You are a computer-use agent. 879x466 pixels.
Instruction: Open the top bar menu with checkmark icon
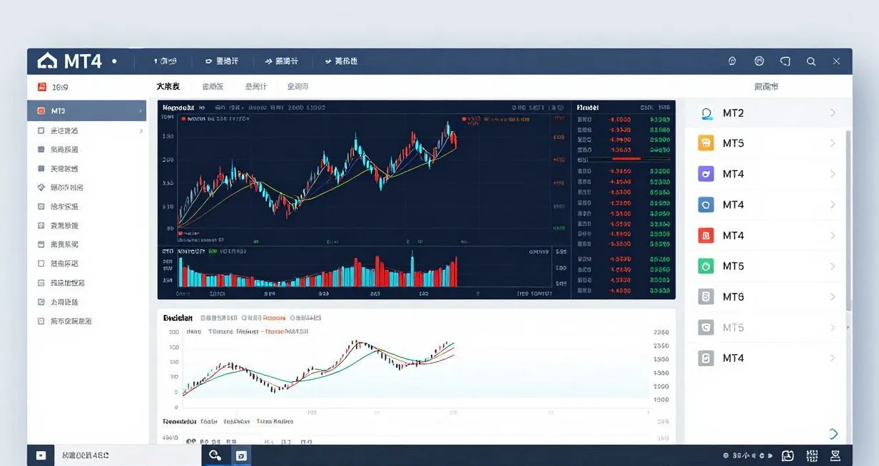[x=341, y=61]
